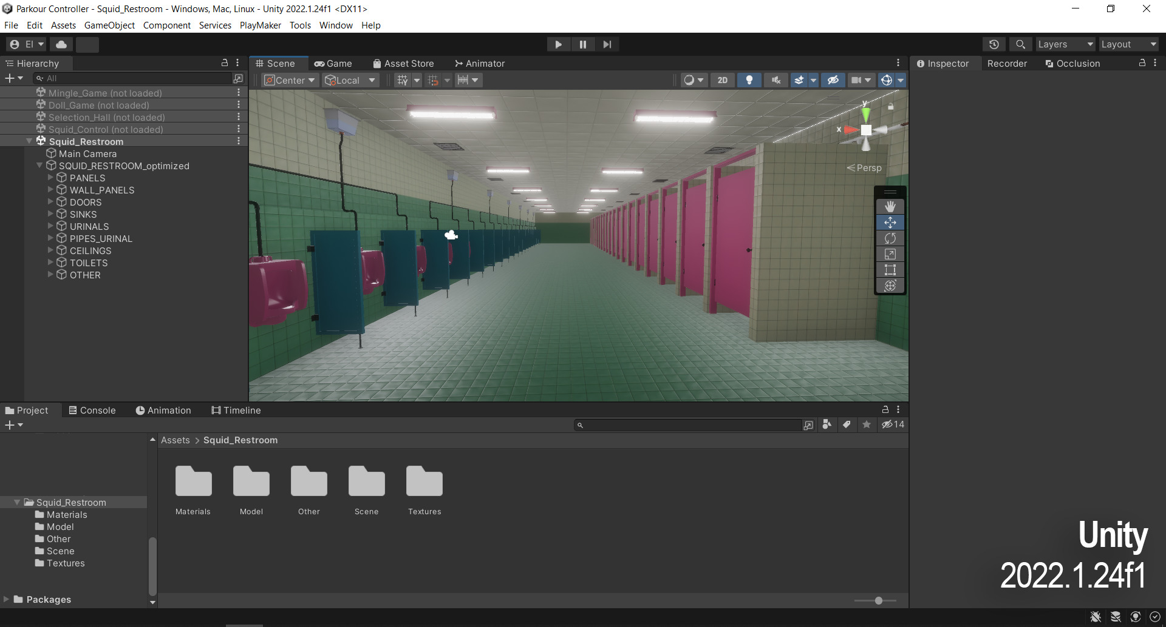Collapse the SQUID_RESTROOM_optimized object

(x=39, y=166)
